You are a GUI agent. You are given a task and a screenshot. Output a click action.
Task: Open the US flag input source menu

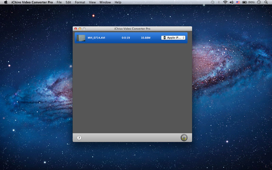tap(238, 2)
